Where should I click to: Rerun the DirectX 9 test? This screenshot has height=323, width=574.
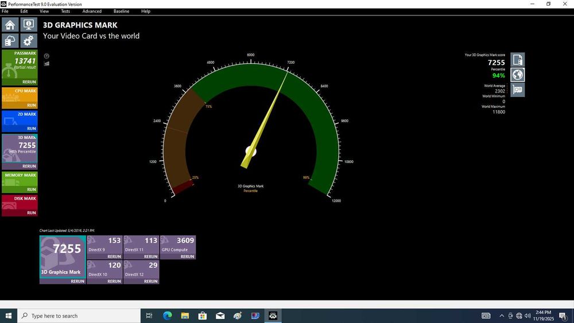click(x=114, y=256)
